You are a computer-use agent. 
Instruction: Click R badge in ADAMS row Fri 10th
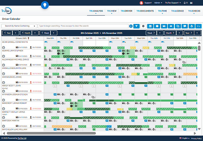(81, 51)
